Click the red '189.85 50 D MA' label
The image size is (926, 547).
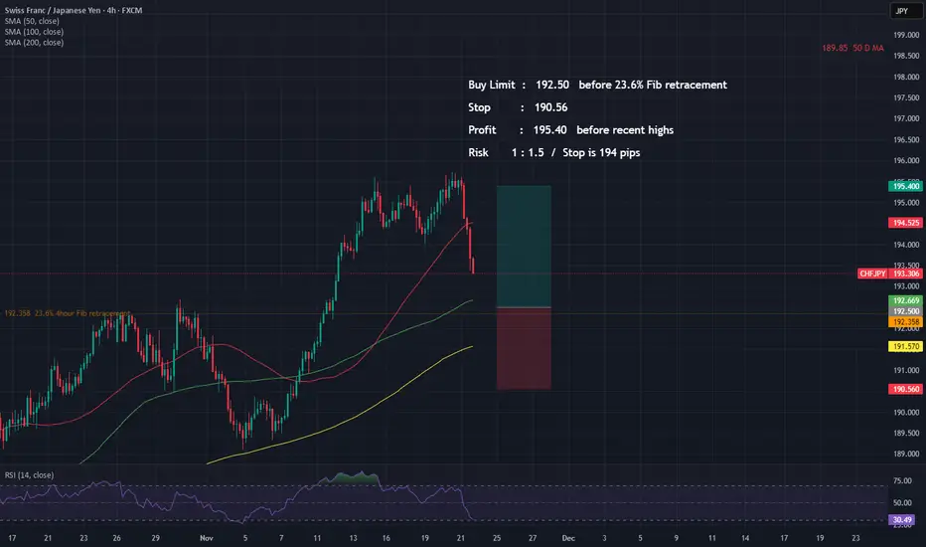pos(852,48)
